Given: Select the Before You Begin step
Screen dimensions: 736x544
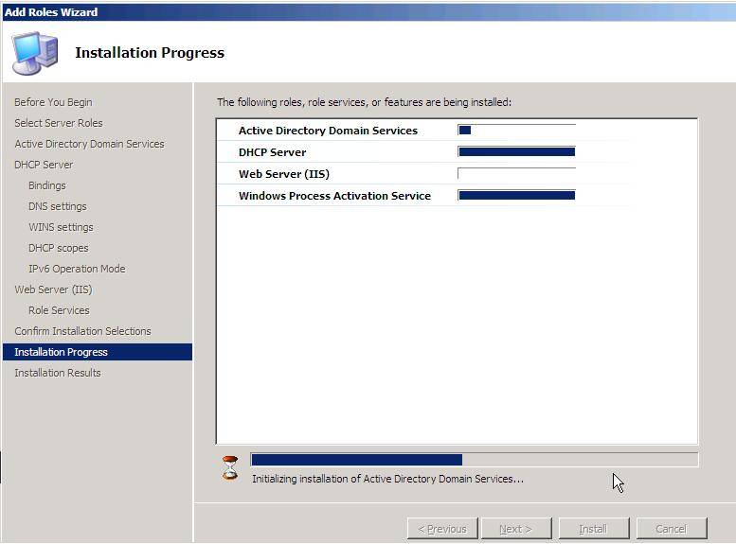Looking at the screenshot, I should (x=53, y=102).
